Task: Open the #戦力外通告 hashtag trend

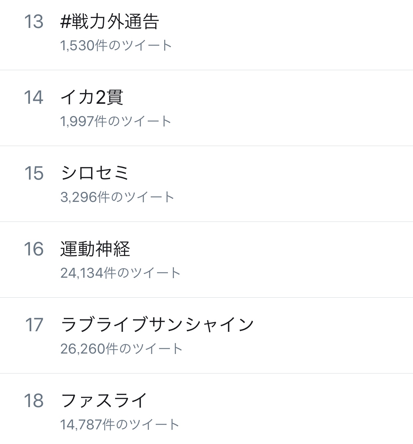Action: point(110,22)
